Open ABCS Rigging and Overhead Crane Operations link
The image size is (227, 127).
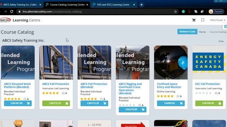point(130,89)
